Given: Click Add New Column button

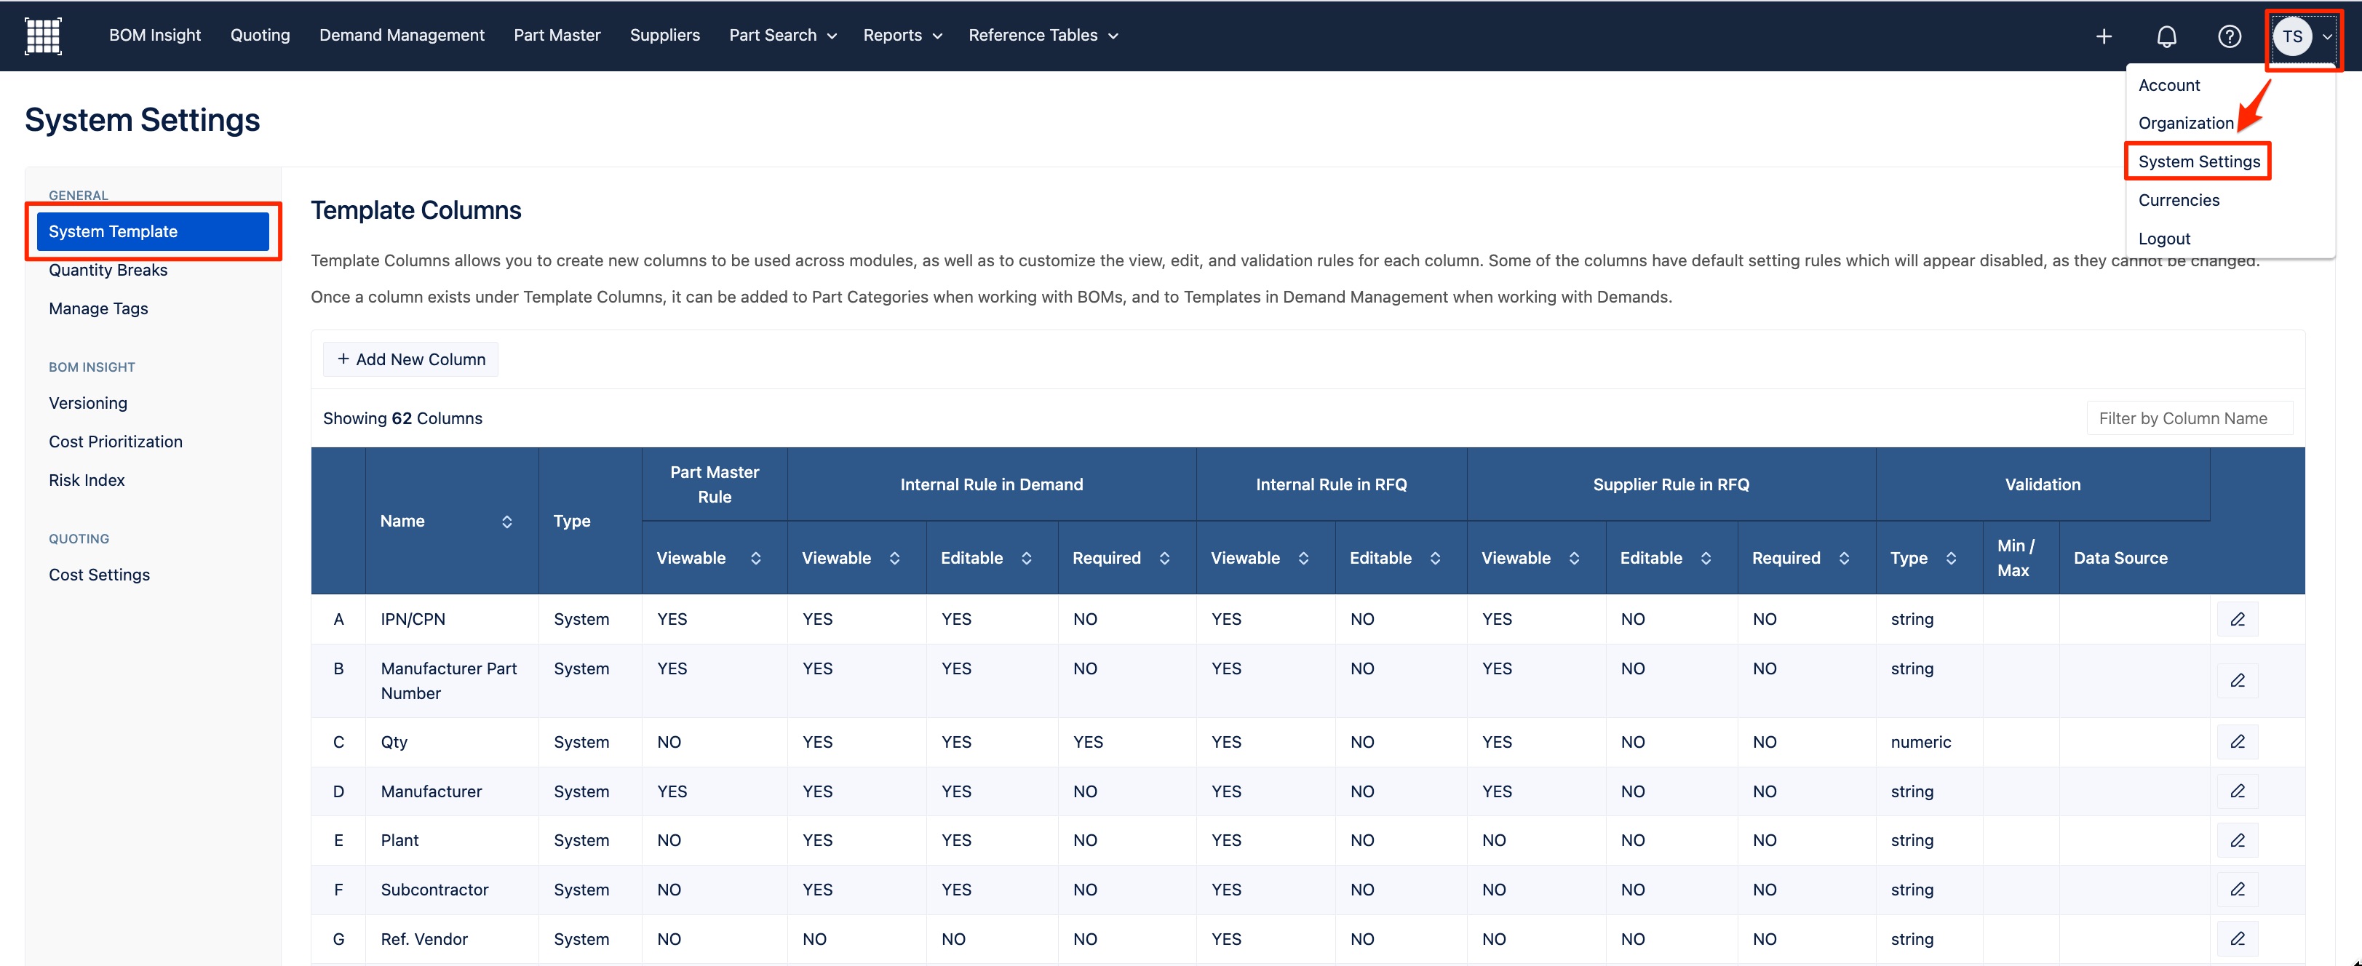Looking at the screenshot, I should 411,359.
